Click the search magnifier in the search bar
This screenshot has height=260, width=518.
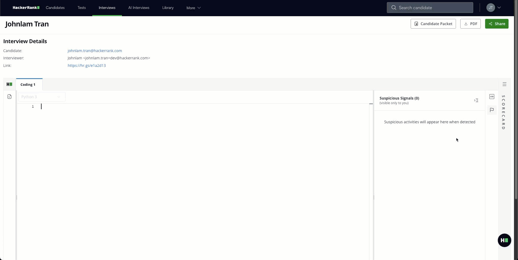coord(394,8)
